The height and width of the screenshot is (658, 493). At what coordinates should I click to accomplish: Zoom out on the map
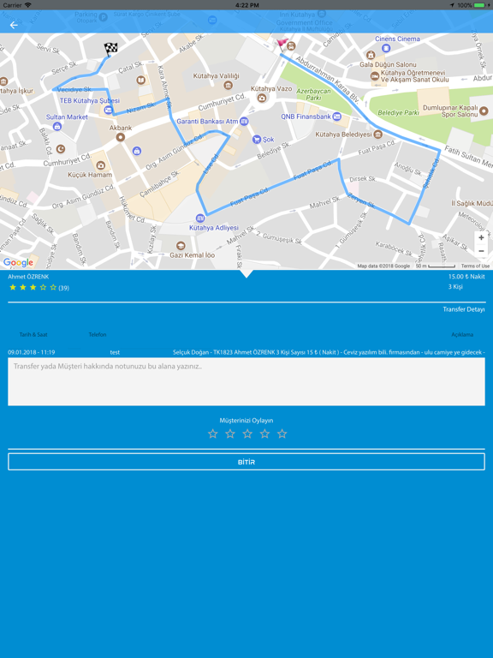[481, 251]
